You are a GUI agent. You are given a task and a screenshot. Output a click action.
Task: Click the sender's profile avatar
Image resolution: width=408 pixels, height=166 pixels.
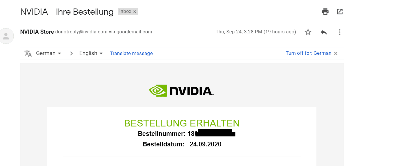coord(6,36)
